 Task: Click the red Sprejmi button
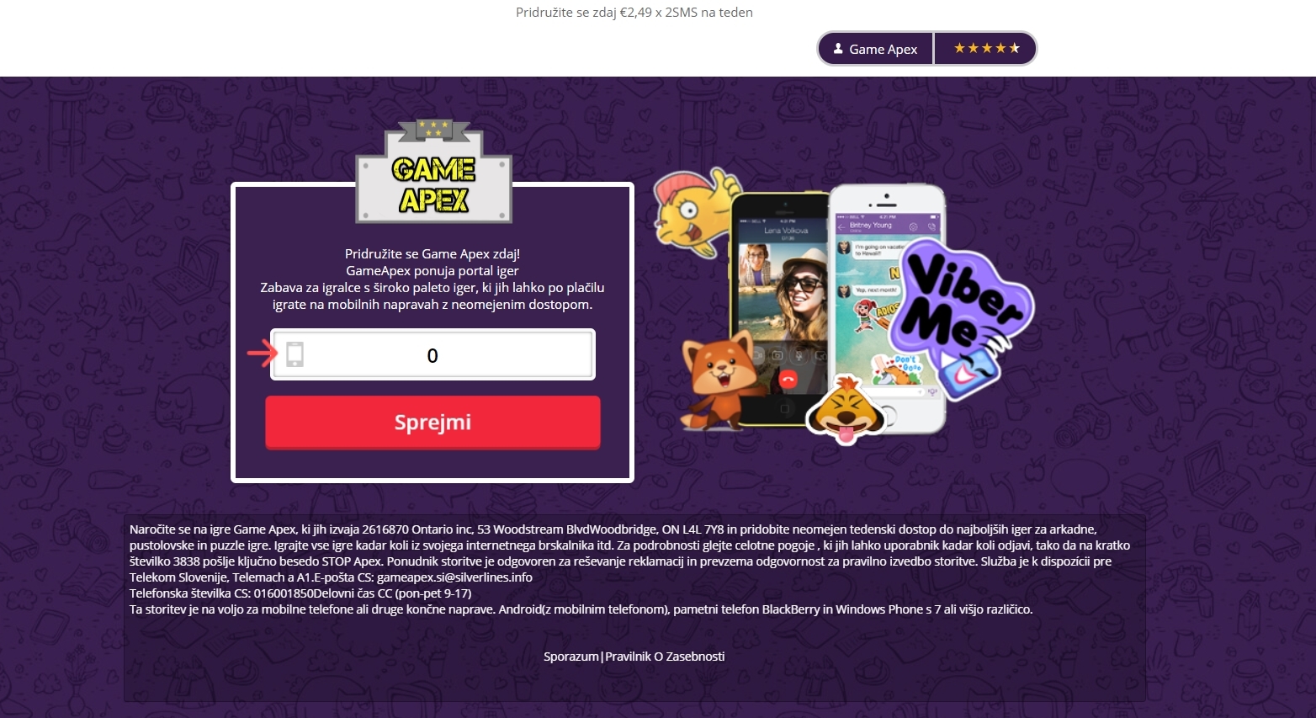click(432, 423)
